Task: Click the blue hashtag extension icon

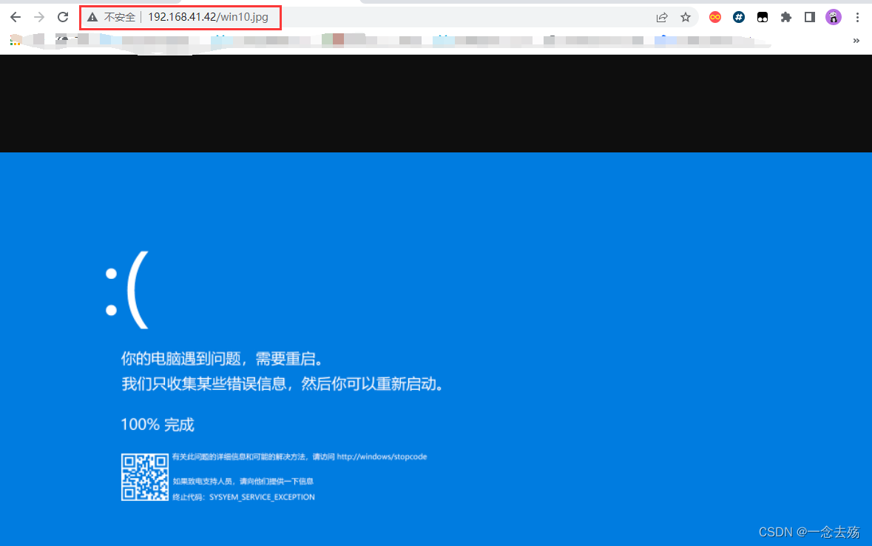Action: 738,16
